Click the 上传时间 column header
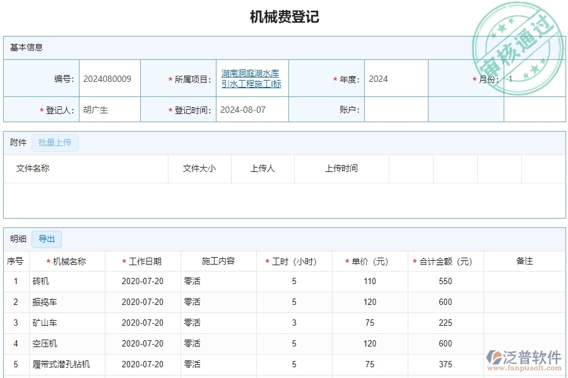 (341, 168)
